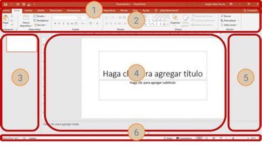Open the Vista ribbon tab
Image resolution: width=262 pixels, height=146 pixels.
point(135,10)
